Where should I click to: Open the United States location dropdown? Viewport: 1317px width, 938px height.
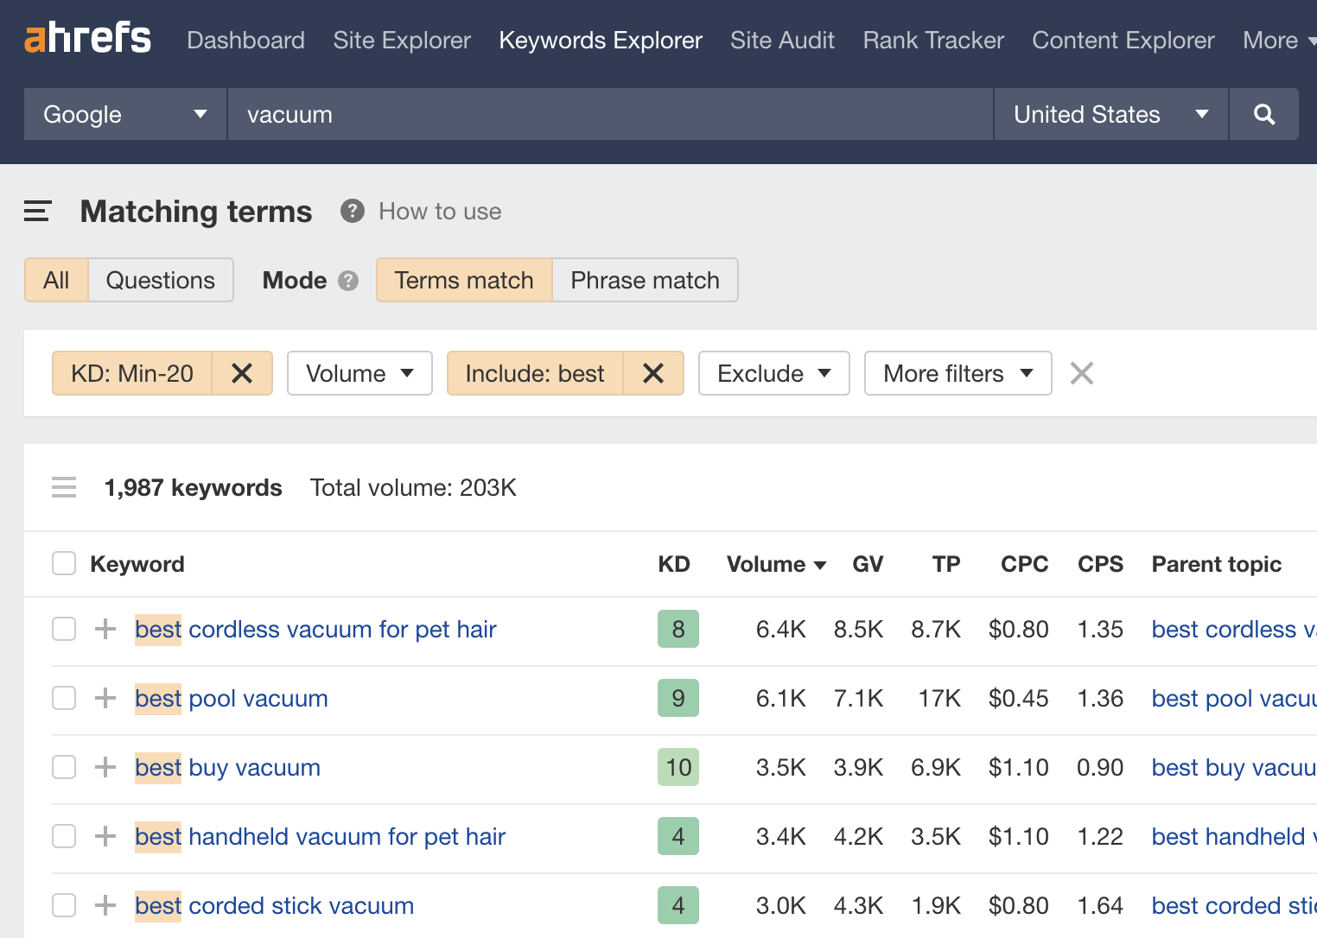1110,113
